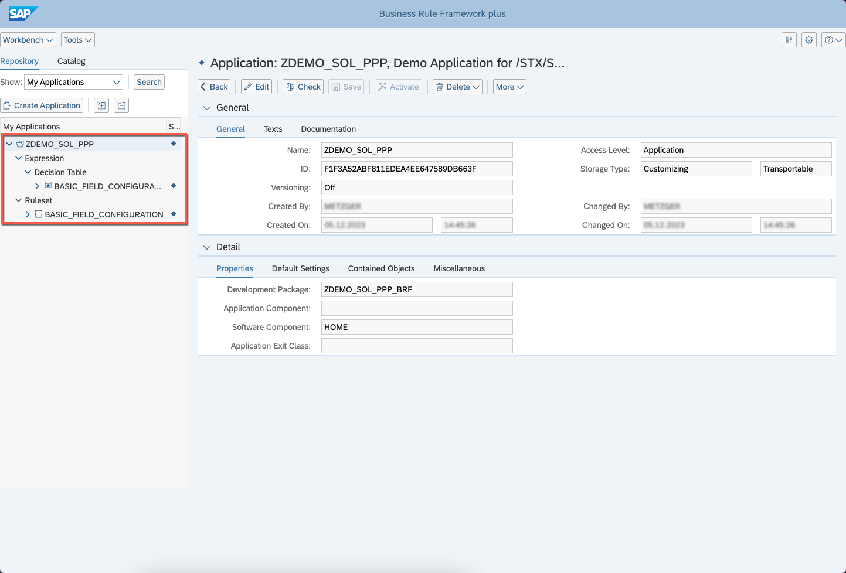The image size is (846, 573).
Task: Switch to the Contained Objects tab
Action: pyautogui.click(x=381, y=268)
